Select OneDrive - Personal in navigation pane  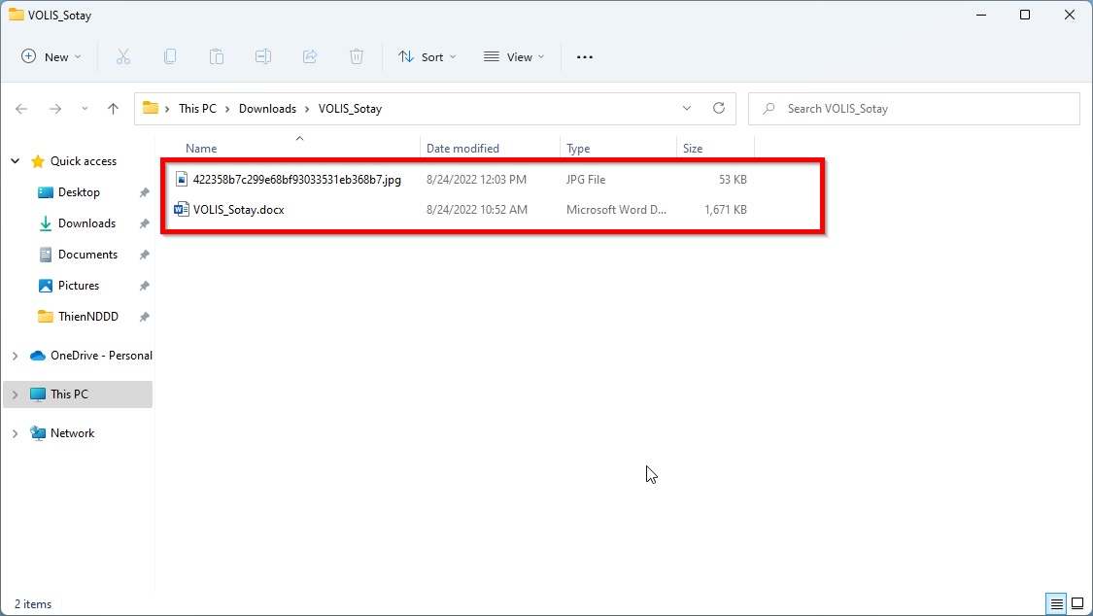point(101,356)
